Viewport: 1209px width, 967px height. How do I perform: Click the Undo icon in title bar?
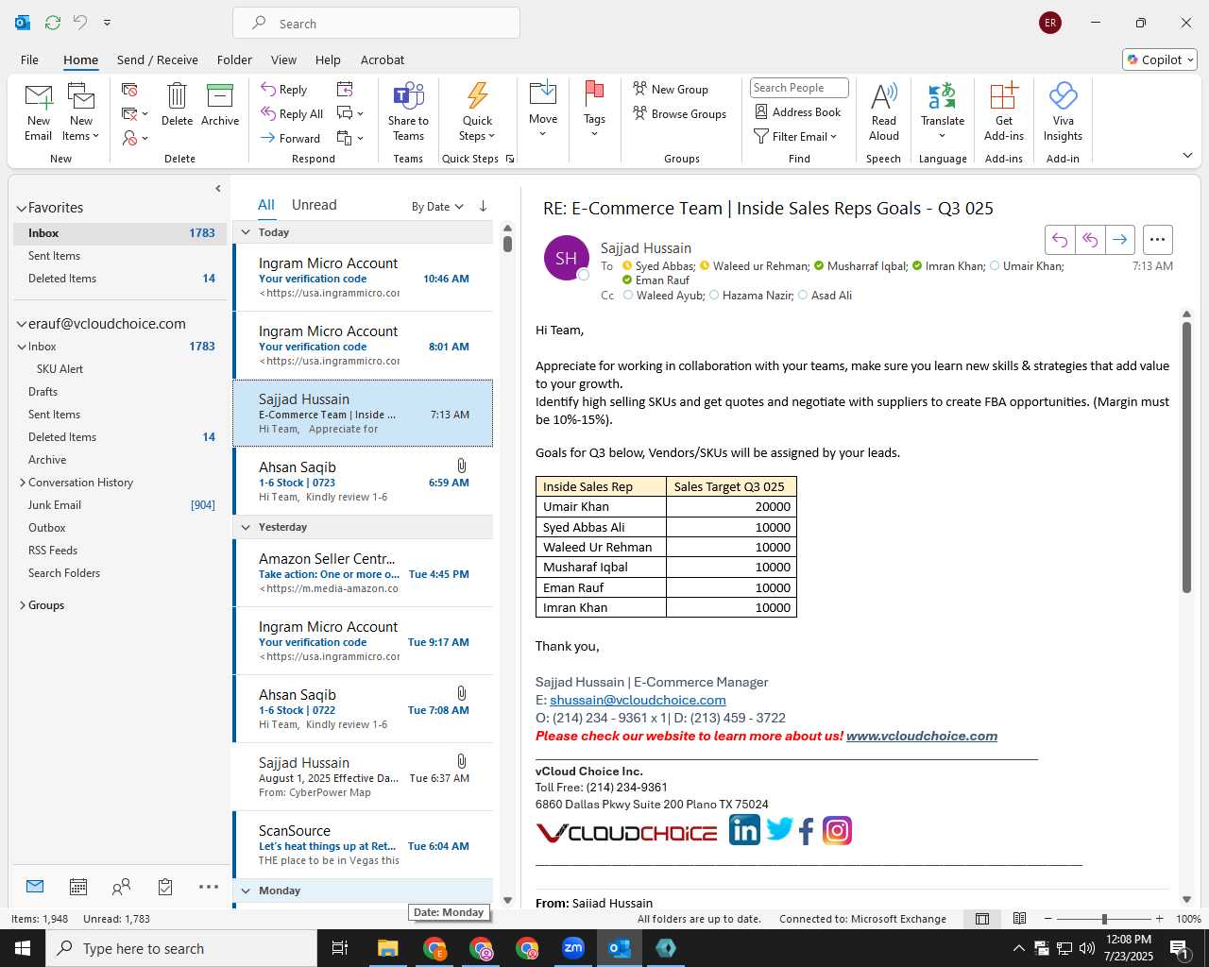point(81,23)
